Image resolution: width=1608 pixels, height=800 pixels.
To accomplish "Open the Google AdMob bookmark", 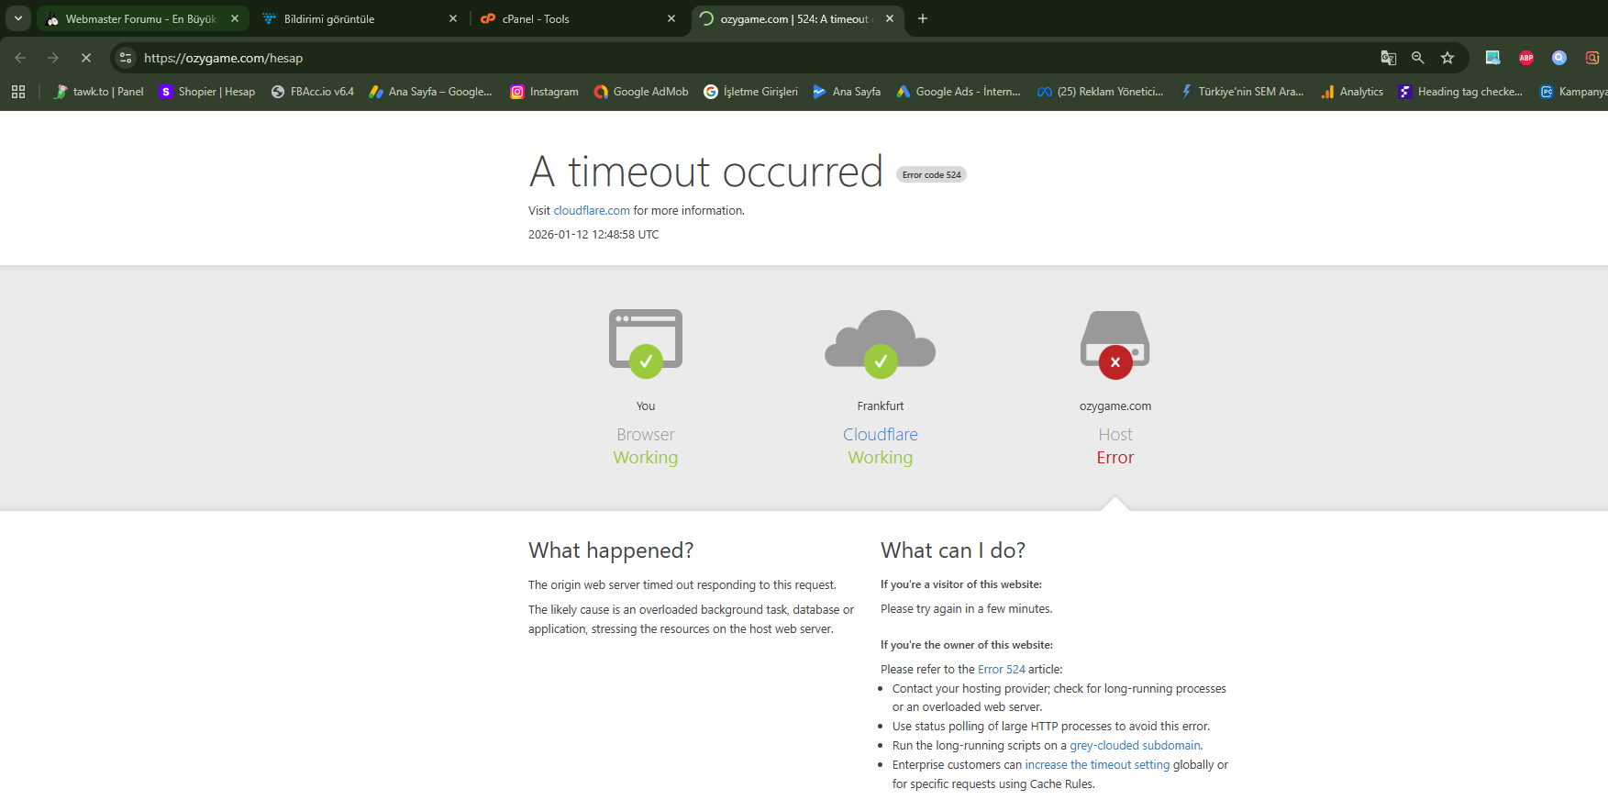I will [x=641, y=92].
